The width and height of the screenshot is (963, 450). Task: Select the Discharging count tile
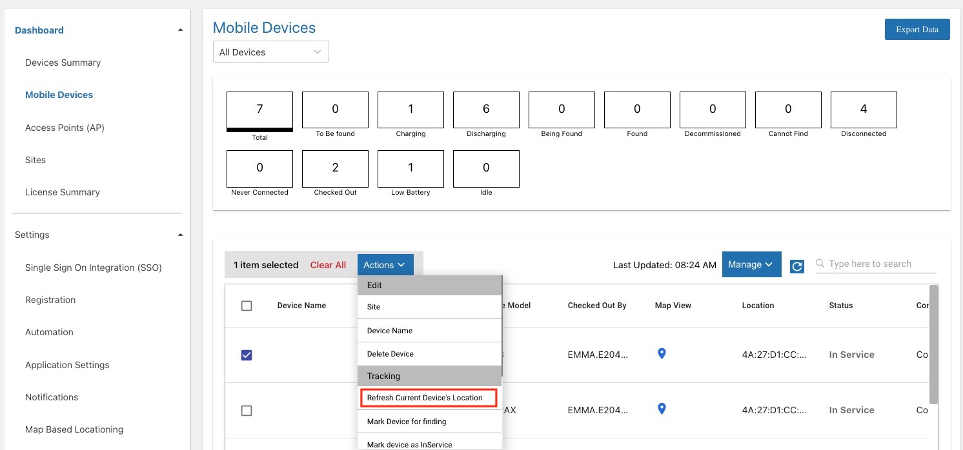[486, 109]
